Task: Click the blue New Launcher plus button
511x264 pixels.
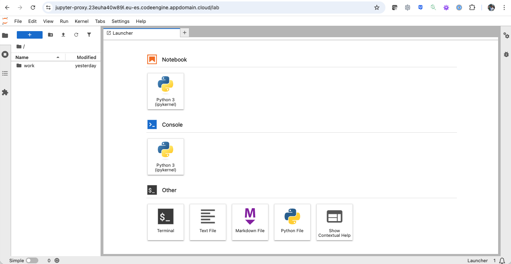Action: 30,35
